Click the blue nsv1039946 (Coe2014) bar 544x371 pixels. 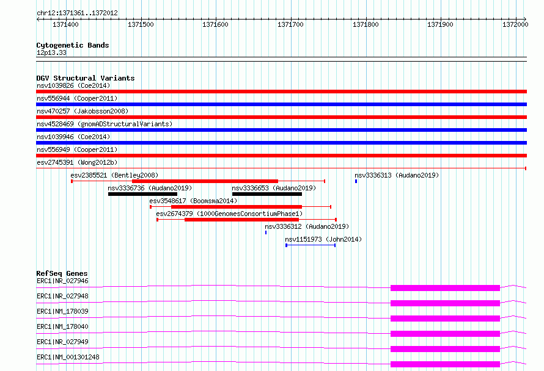pyautogui.click(x=281, y=143)
